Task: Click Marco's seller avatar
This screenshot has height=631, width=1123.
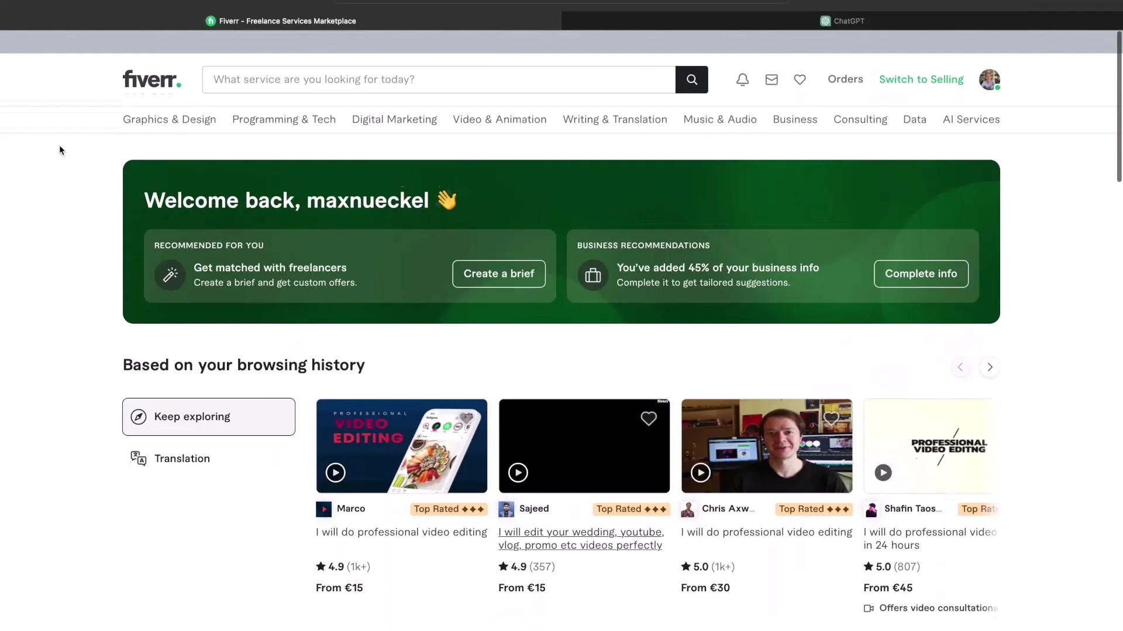Action: [x=323, y=509]
